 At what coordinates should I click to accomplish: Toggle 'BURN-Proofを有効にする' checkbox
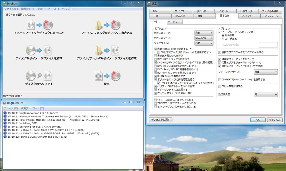155,76
